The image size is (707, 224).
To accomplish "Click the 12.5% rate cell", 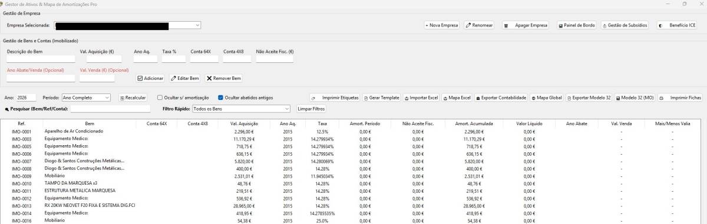I will tap(322, 131).
